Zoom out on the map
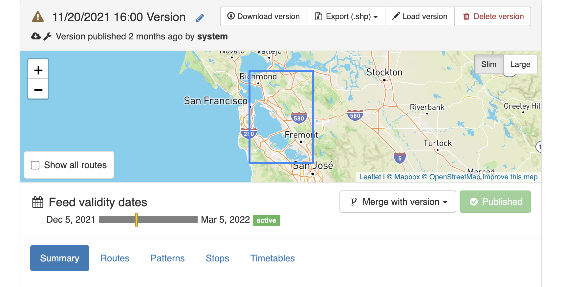This screenshot has height=287, width=564. (38, 89)
